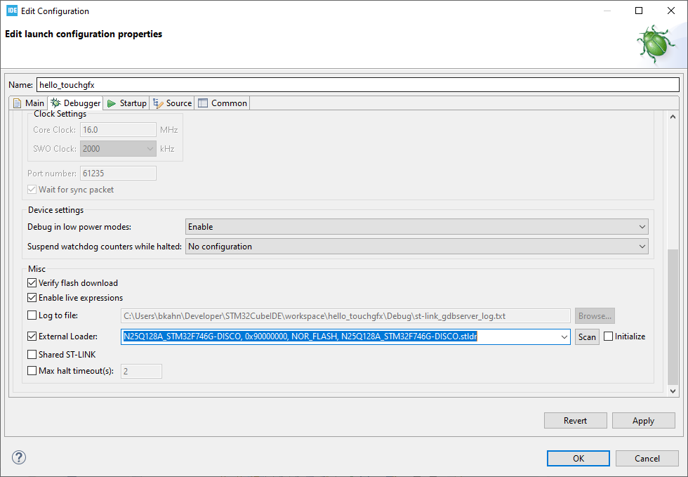Uncheck Verify flash download

[x=32, y=283]
